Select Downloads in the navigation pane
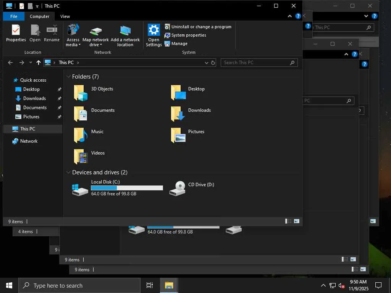The image size is (391, 293). [x=34, y=98]
